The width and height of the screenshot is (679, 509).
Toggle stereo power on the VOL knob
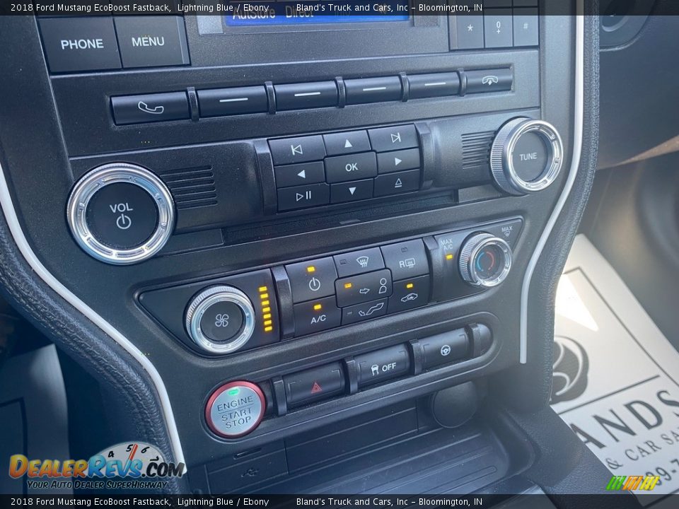[121, 214]
